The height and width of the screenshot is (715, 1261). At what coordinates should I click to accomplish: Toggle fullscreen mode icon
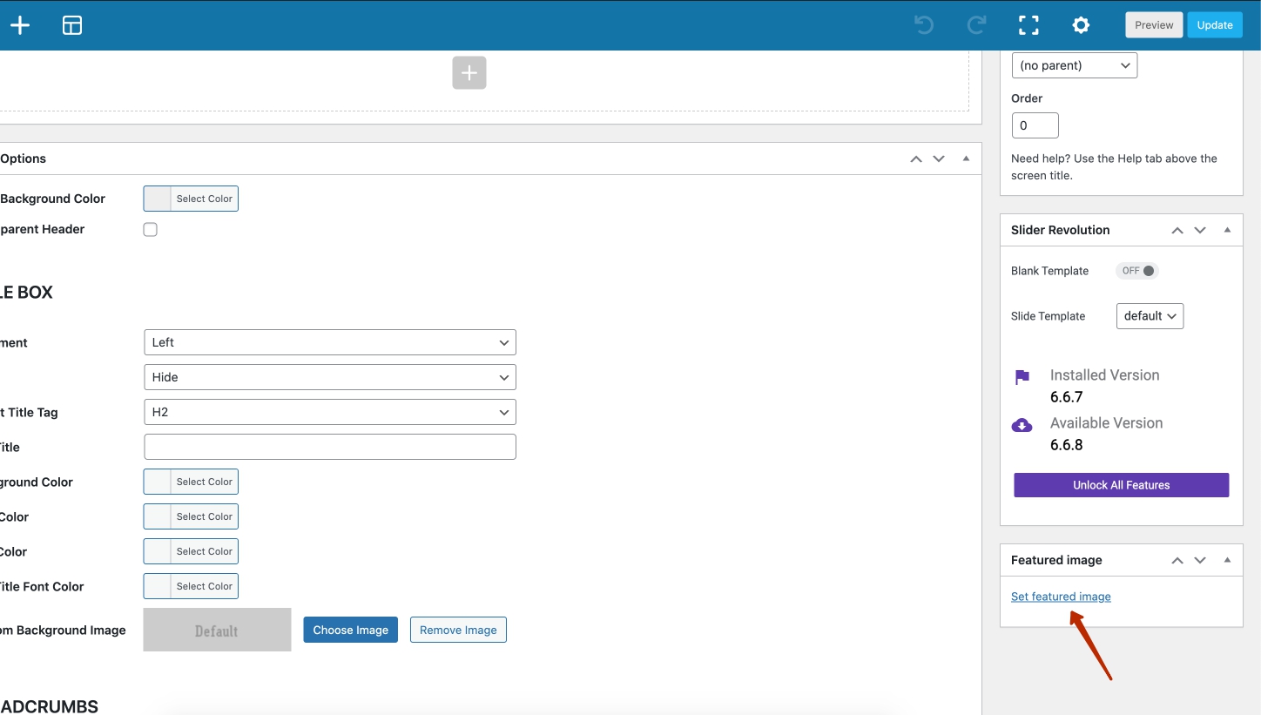point(1028,25)
